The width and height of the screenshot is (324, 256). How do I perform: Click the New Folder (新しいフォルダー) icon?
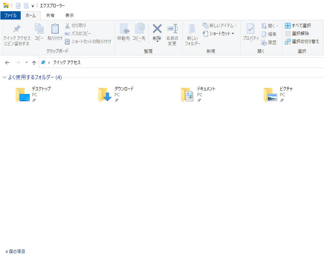pos(192,29)
